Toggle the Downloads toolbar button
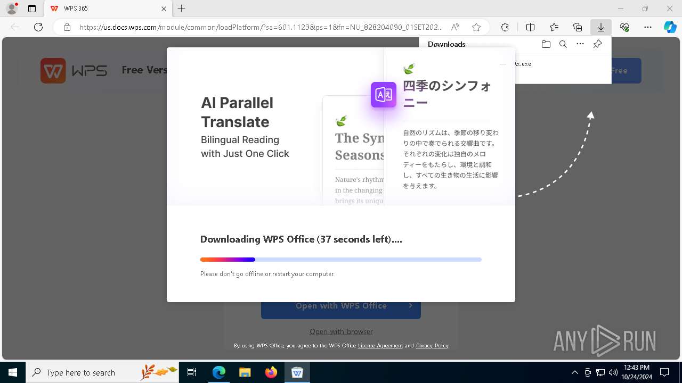682x383 pixels. pos(601,27)
